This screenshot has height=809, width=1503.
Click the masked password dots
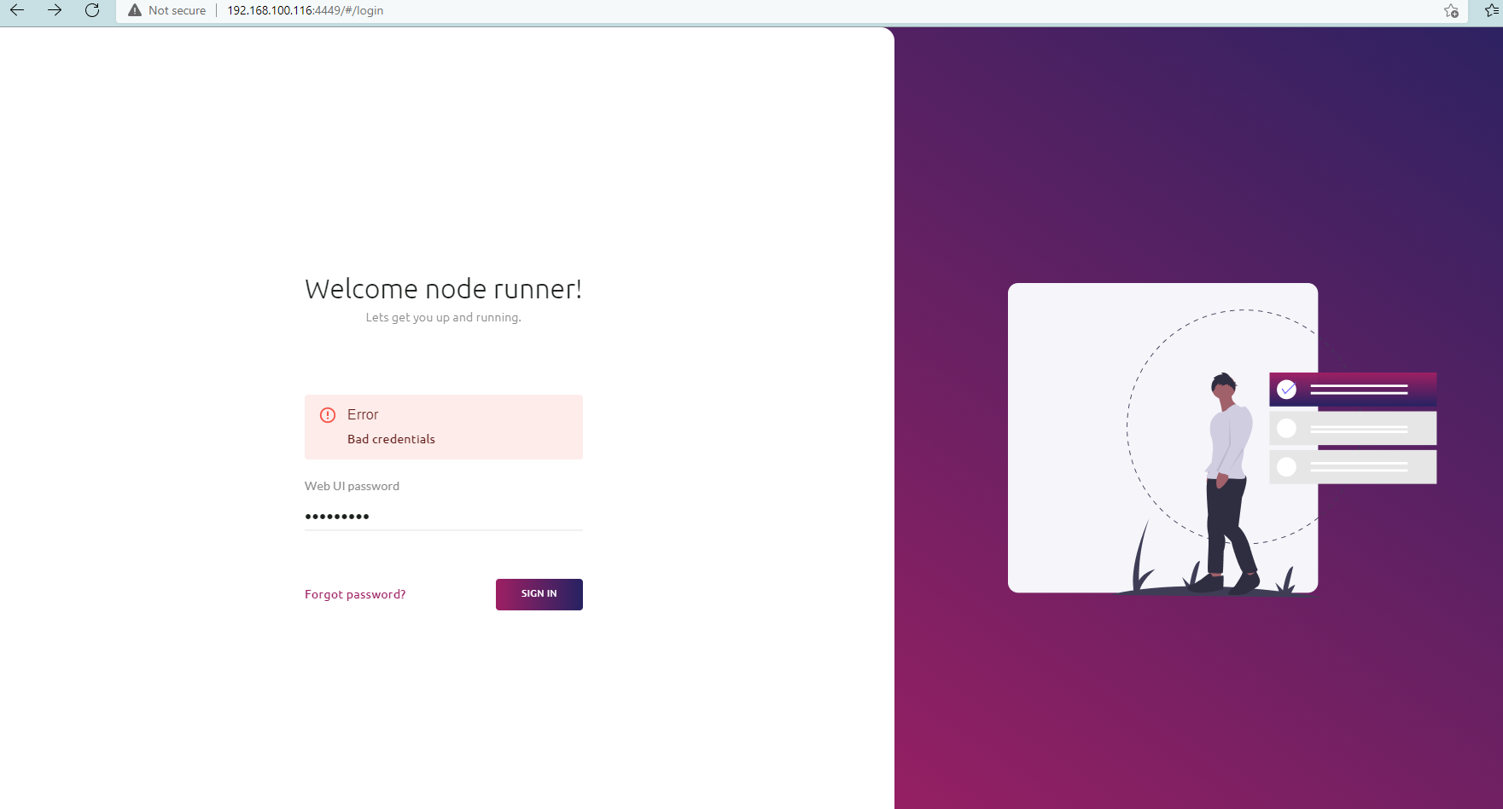point(336,517)
